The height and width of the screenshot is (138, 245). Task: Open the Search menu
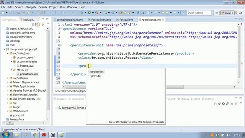[x=43, y=7]
